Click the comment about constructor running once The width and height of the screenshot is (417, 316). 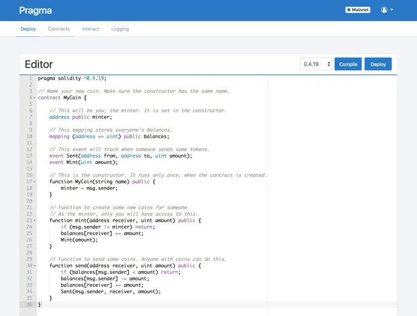[158, 175]
